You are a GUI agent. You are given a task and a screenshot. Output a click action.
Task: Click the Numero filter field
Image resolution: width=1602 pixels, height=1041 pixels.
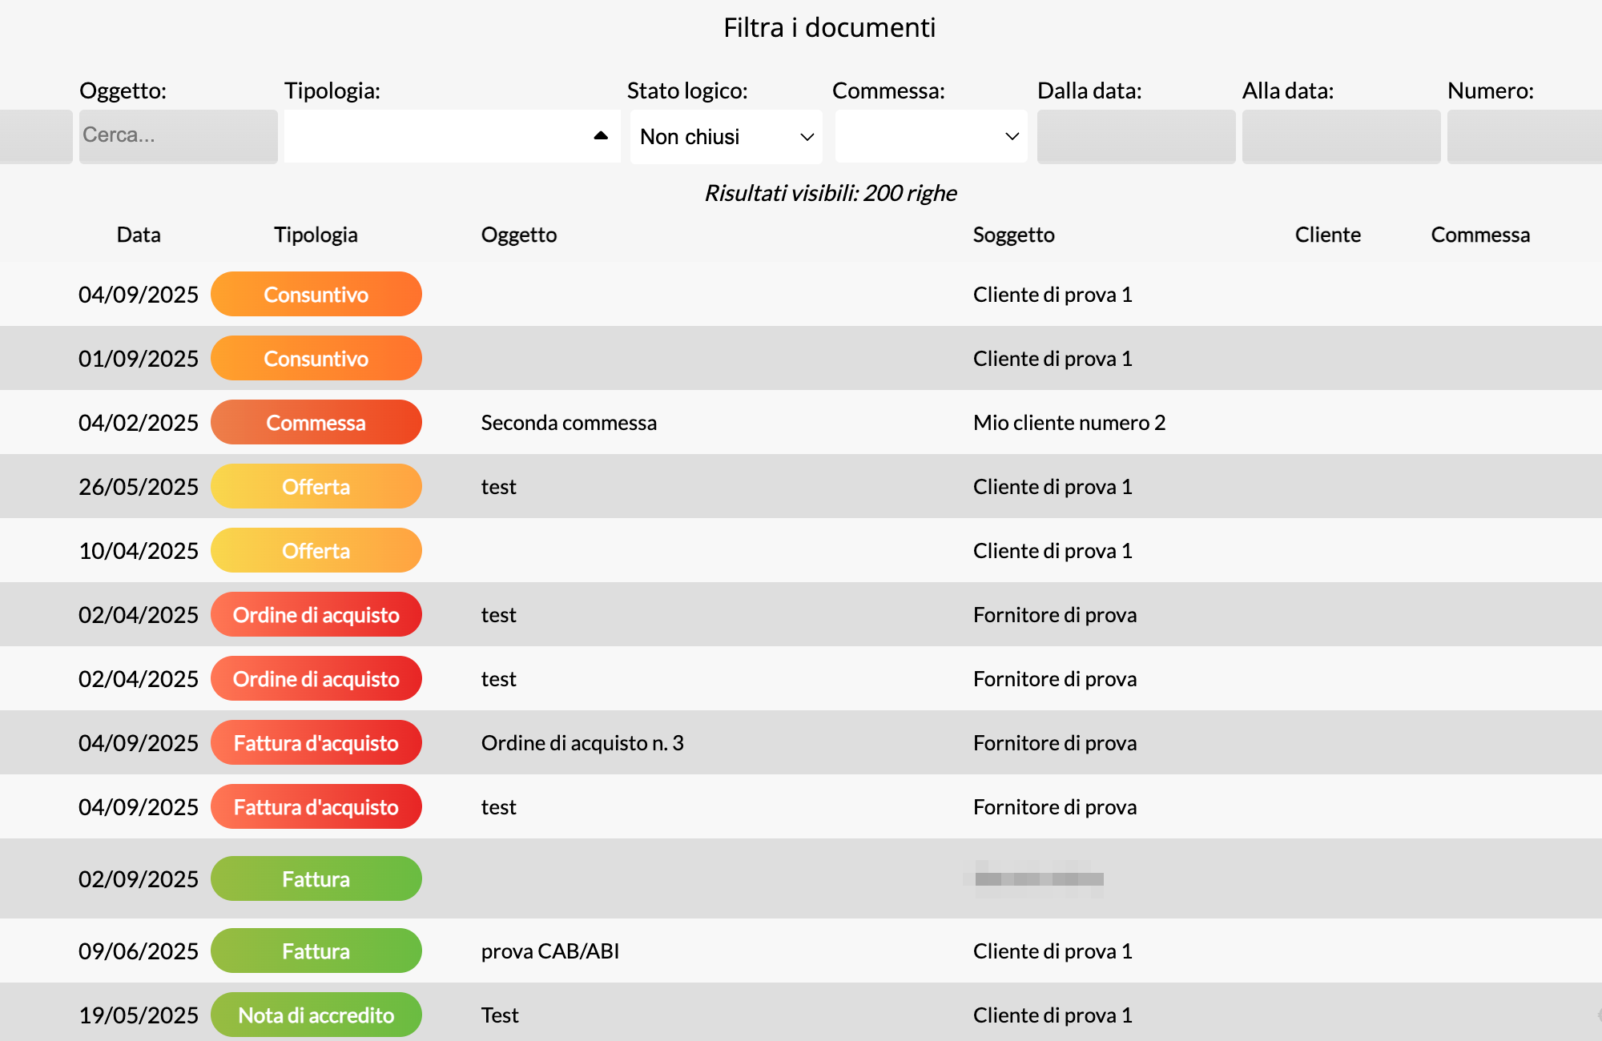(x=1524, y=136)
